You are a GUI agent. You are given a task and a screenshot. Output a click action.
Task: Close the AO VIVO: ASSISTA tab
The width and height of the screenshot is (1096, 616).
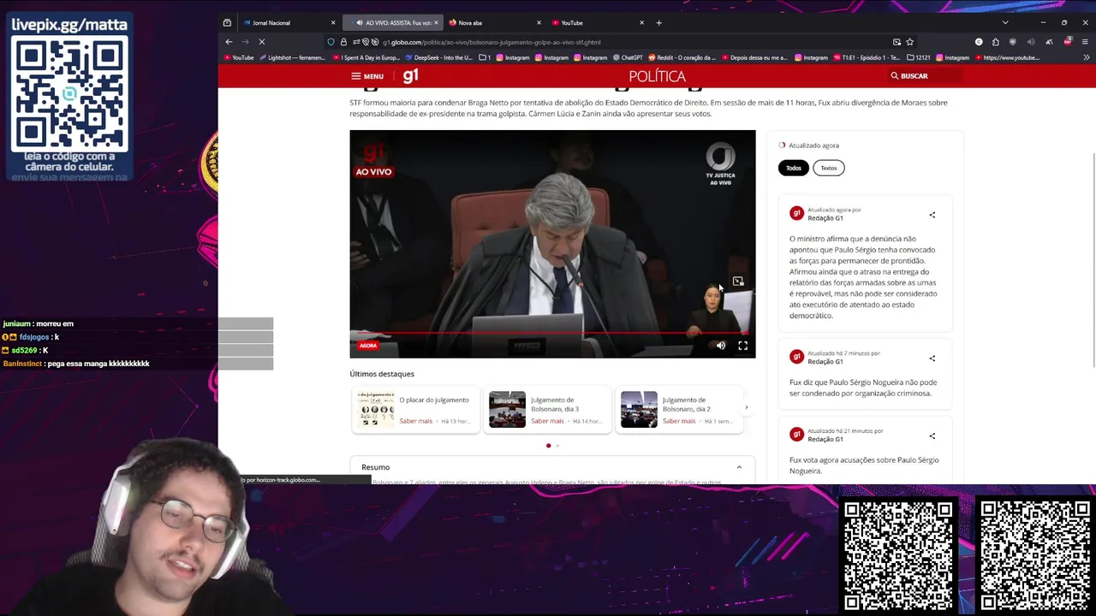click(436, 23)
